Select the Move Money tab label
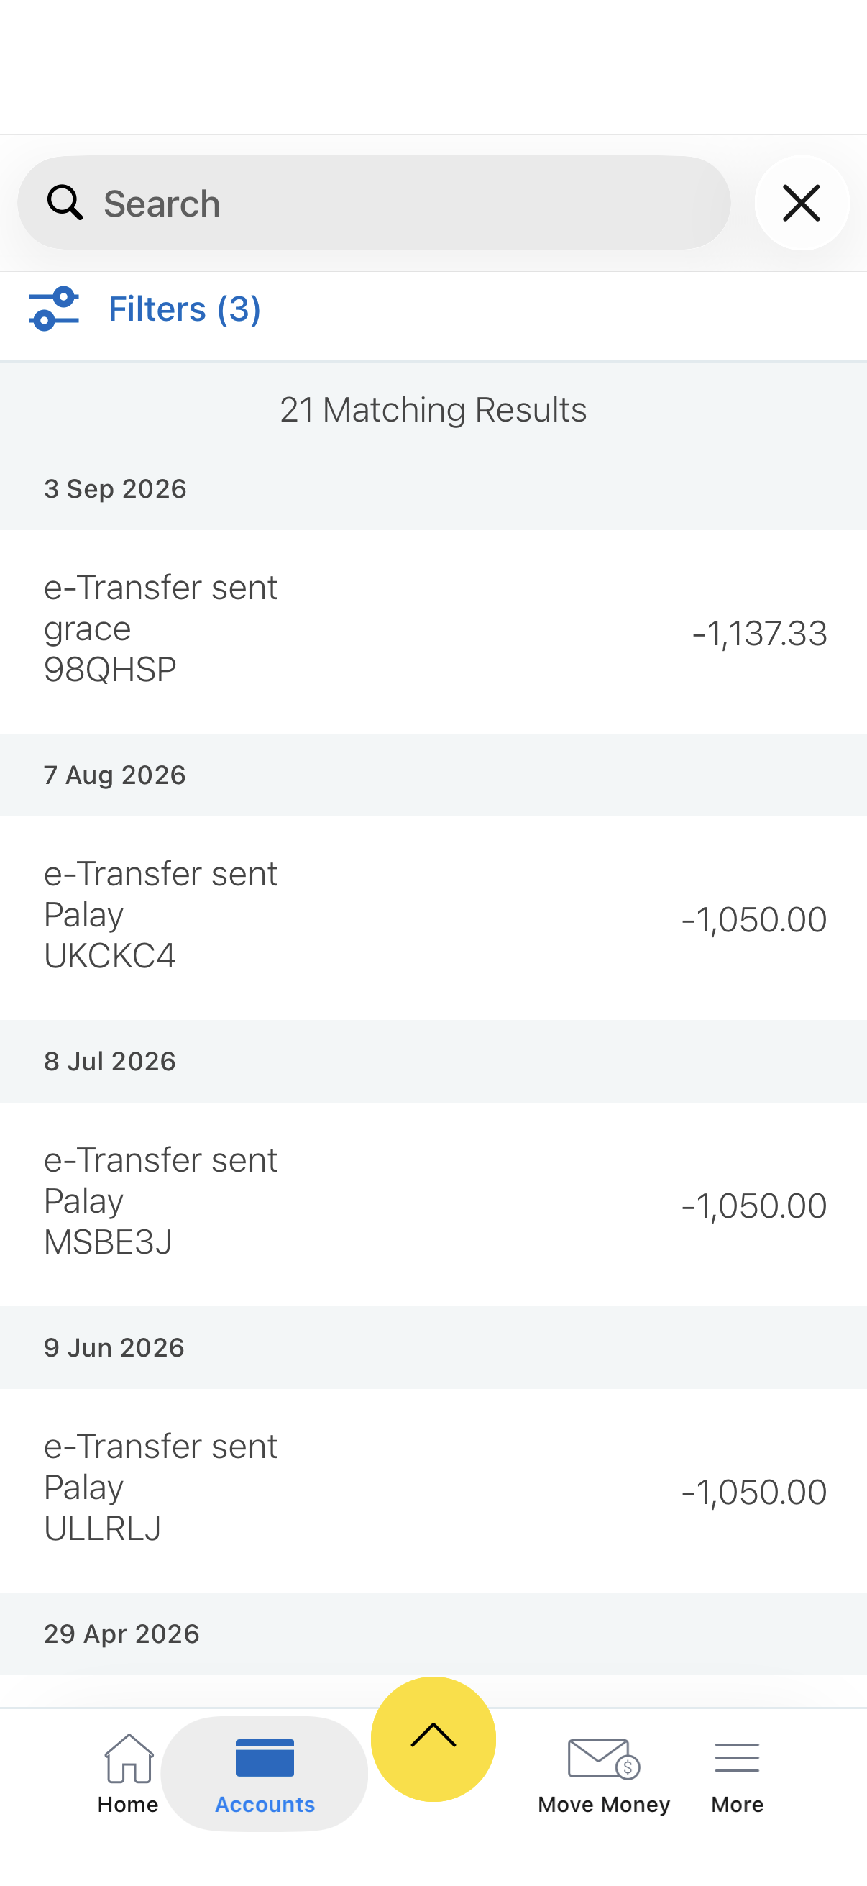The width and height of the screenshot is (867, 1886). tap(604, 1804)
